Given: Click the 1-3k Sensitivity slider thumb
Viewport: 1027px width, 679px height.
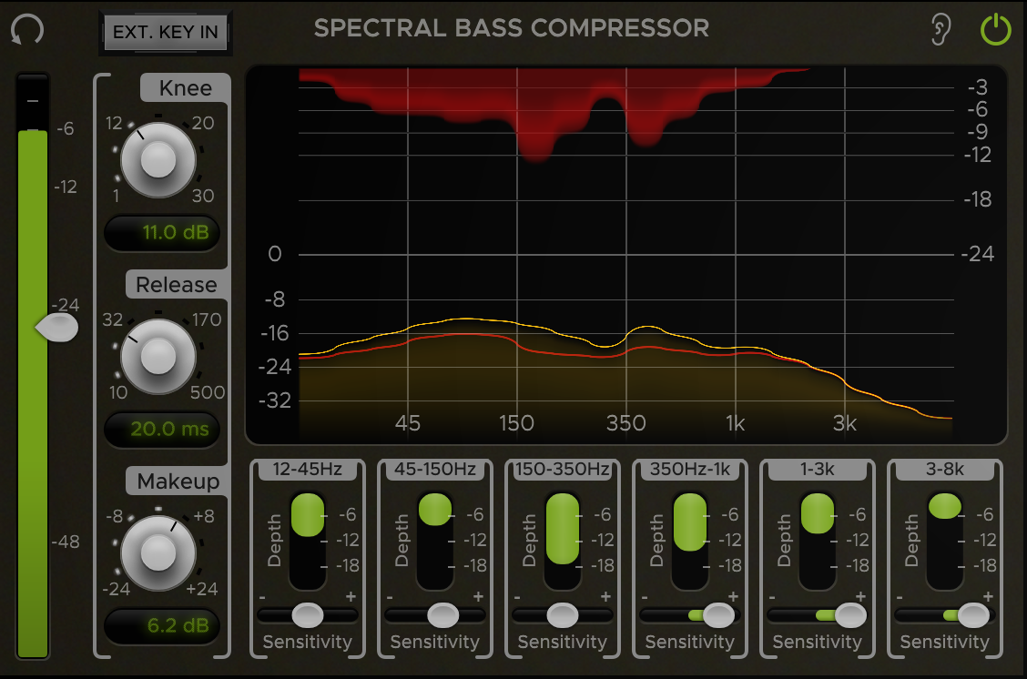Looking at the screenshot, I should click(x=850, y=615).
